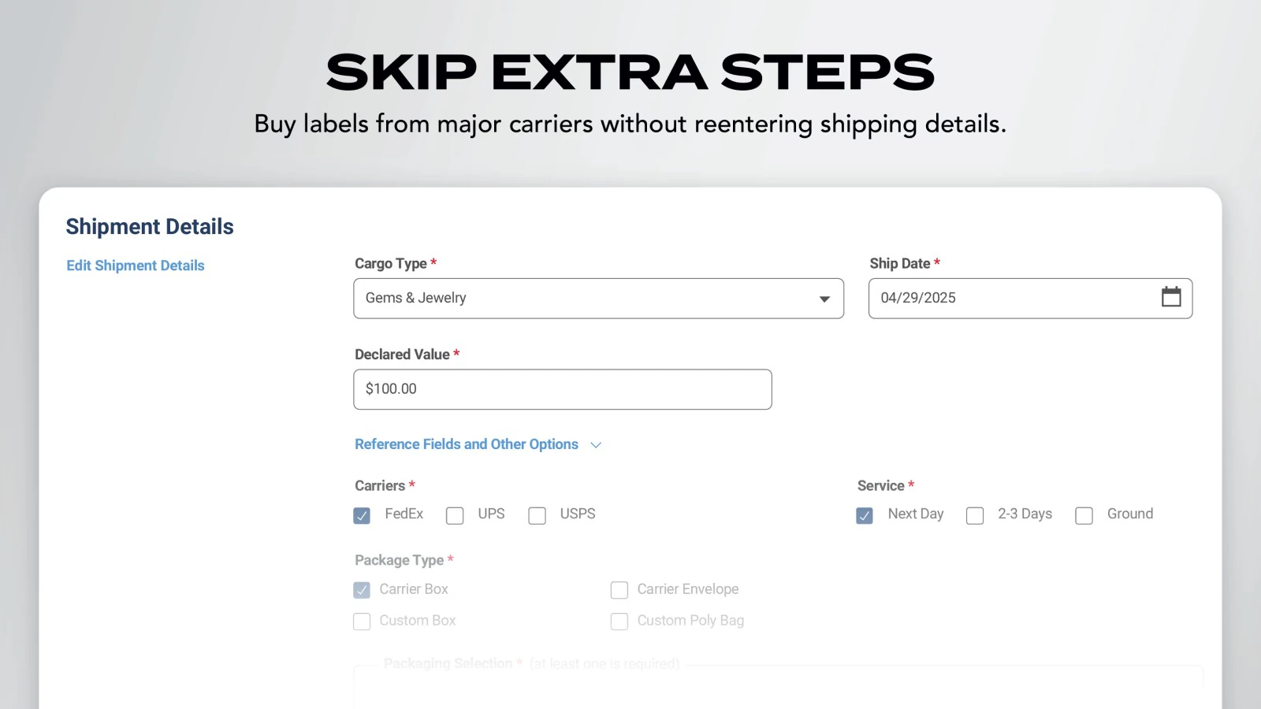Click the Reference Fields and Other Options label

coord(466,444)
